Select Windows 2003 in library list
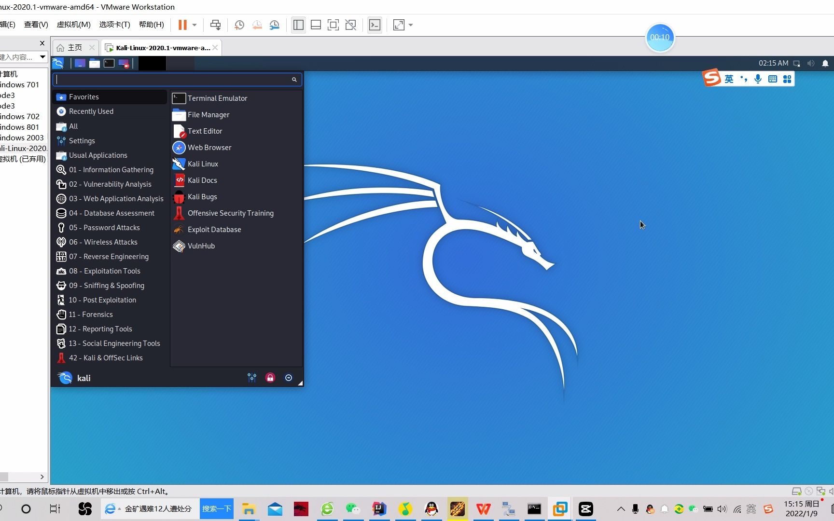The height and width of the screenshot is (521, 834). pyautogui.click(x=22, y=138)
